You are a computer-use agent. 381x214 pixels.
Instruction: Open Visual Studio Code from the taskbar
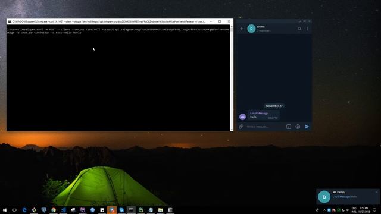[x=63, y=210]
